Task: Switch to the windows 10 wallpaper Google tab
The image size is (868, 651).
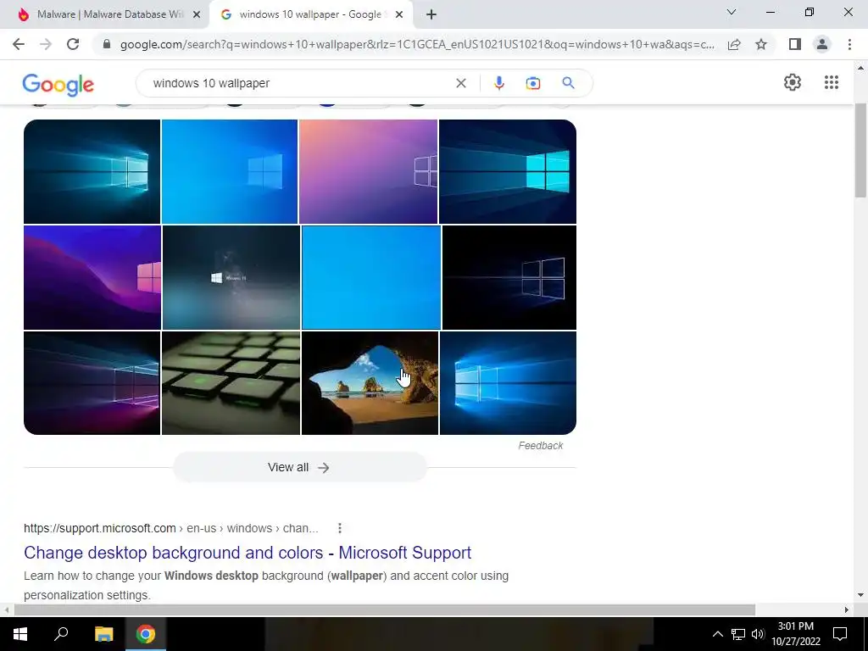Action: click(x=310, y=15)
